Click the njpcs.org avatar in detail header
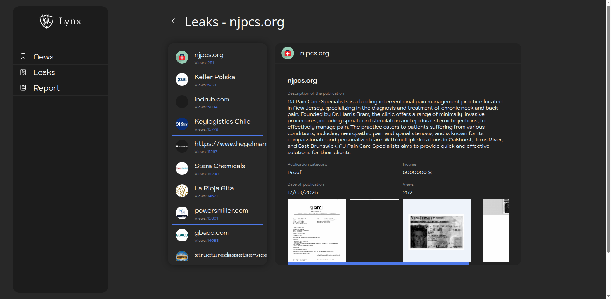611x299 pixels. pyautogui.click(x=288, y=53)
